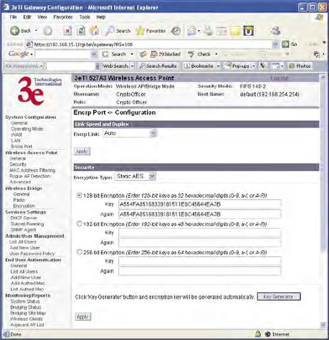Open the View menu
This screenshot has height=340, width=329.
42,17
